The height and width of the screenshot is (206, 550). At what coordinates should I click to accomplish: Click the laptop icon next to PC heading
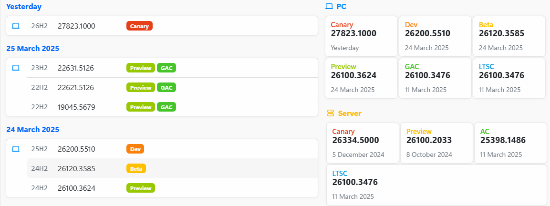click(x=329, y=6)
